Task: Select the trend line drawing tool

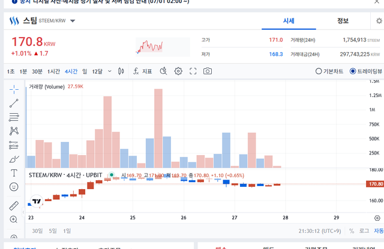Action: (x=14, y=103)
